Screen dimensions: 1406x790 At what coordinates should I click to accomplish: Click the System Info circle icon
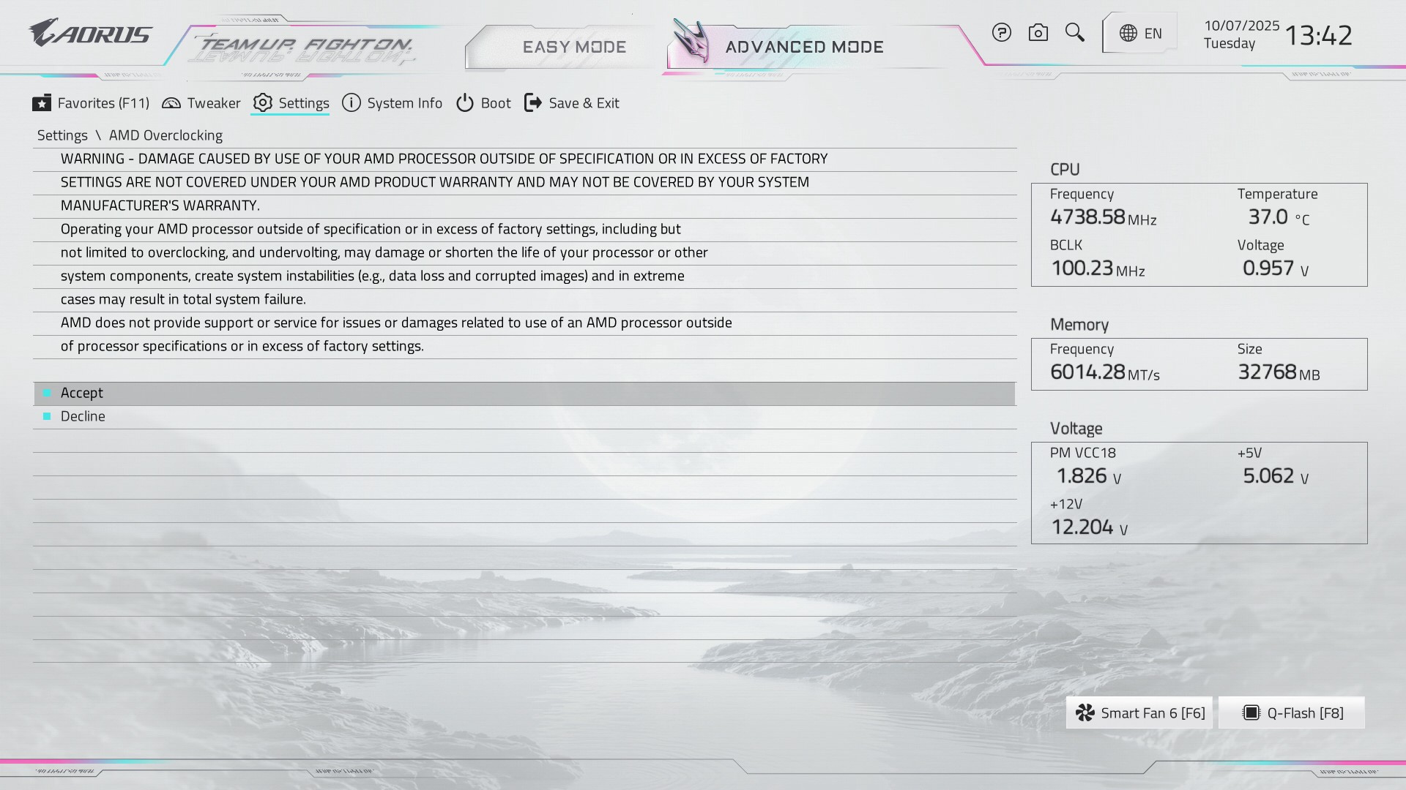(351, 103)
